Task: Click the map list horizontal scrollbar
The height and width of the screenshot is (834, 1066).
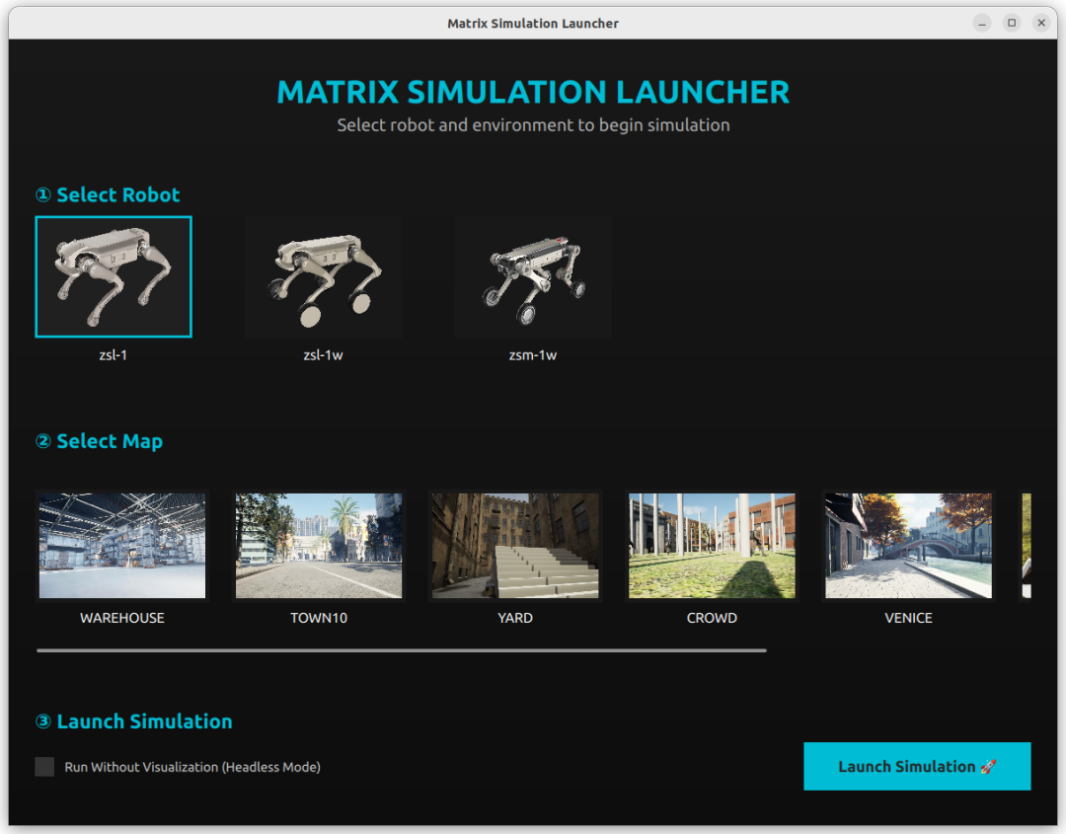Action: tap(401, 650)
